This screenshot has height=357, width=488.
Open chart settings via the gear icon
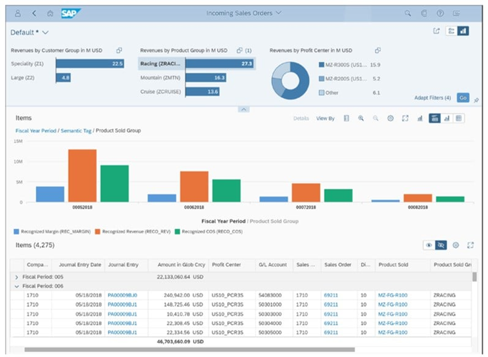click(391, 118)
